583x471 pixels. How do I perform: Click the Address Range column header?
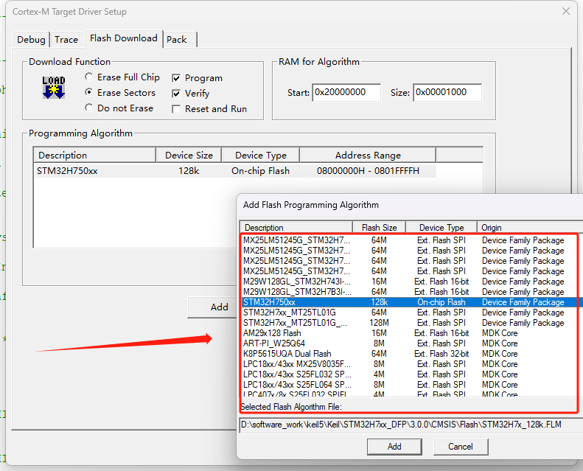coord(368,155)
